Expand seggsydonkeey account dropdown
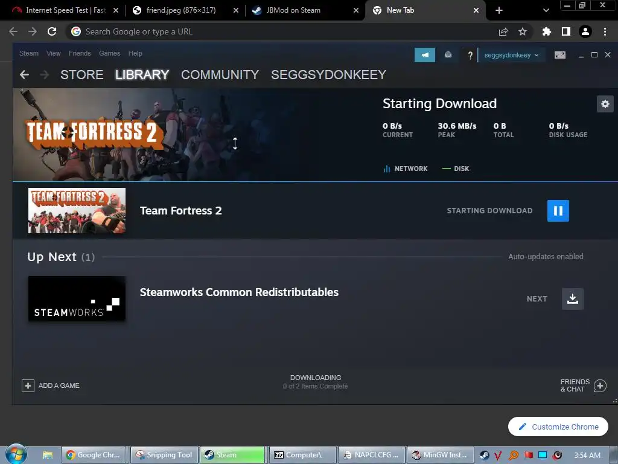Image resolution: width=618 pixels, height=464 pixels. click(511, 55)
